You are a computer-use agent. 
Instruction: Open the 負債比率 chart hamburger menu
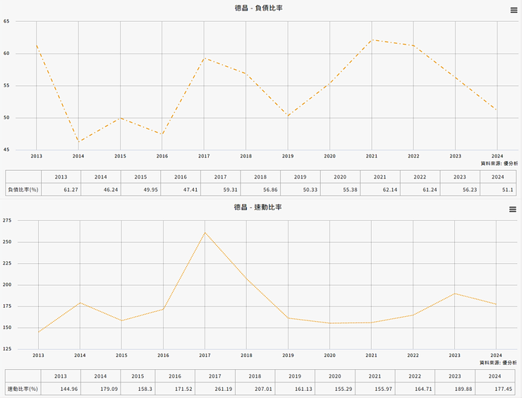[513, 10]
